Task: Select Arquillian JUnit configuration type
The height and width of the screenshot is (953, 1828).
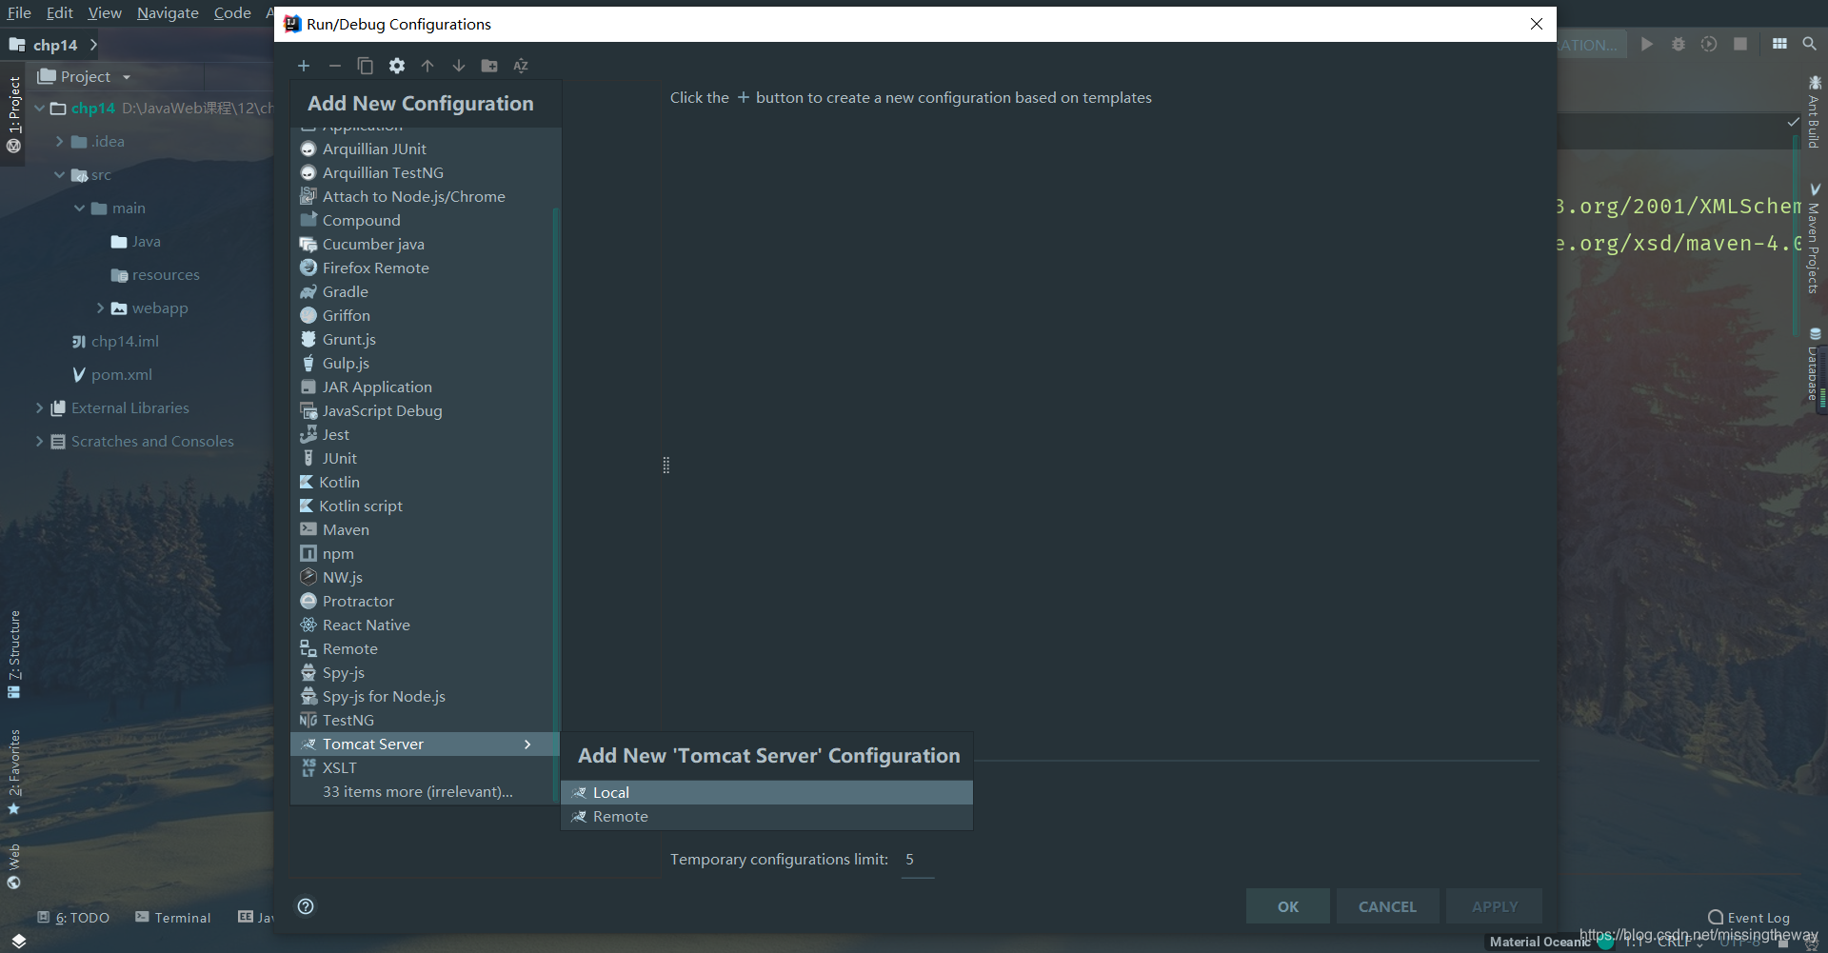Action: click(x=425, y=149)
